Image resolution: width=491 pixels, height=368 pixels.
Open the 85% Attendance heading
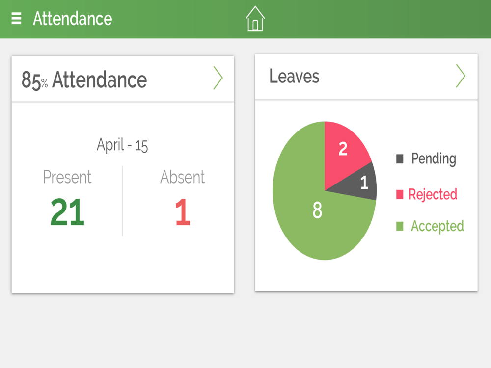(x=84, y=80)
